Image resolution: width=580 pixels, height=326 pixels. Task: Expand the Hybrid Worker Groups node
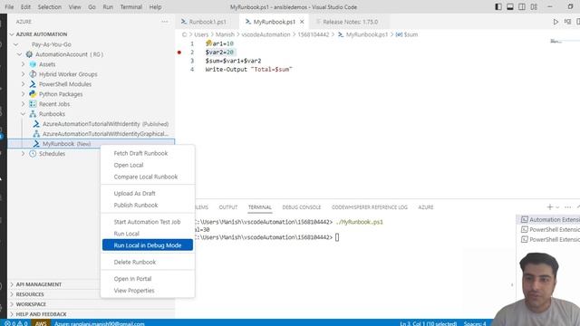pyautogui.click(x=23, y=74)
